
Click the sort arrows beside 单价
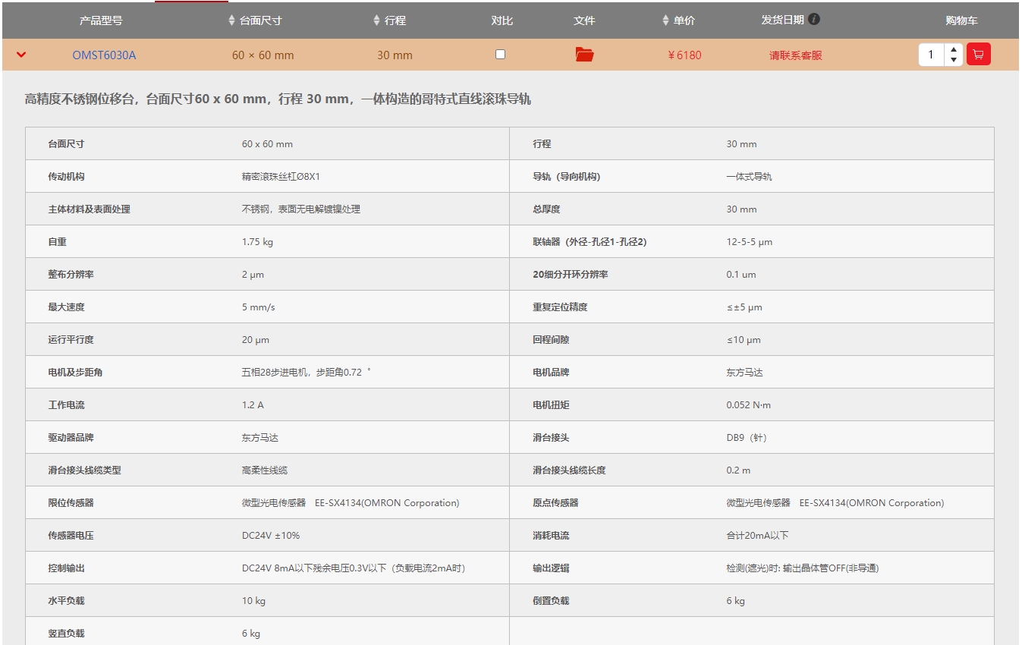click(x=666, y=20)
